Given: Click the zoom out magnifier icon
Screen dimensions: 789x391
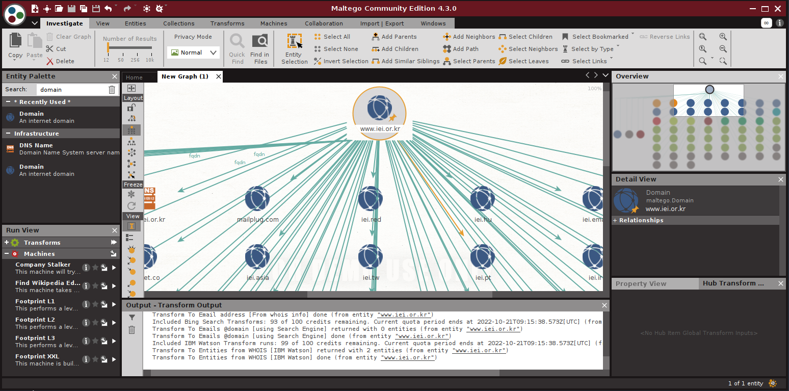Looking at the screenshot, I should [x=723, y=49].
